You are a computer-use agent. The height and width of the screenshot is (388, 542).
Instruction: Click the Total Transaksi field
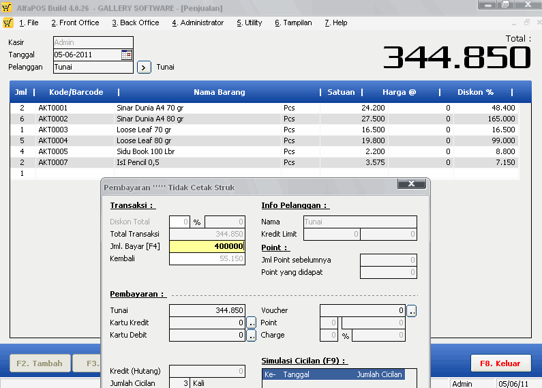click(x=207, y=234)
